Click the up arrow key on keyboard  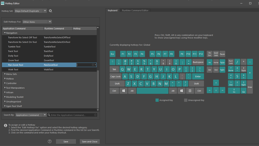click(x=216, y=83)
